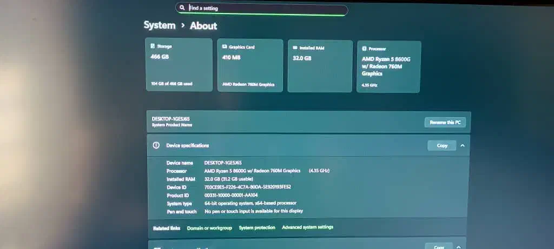Open System protection link
Screen dimensions: 554x249
pos(257,228)
